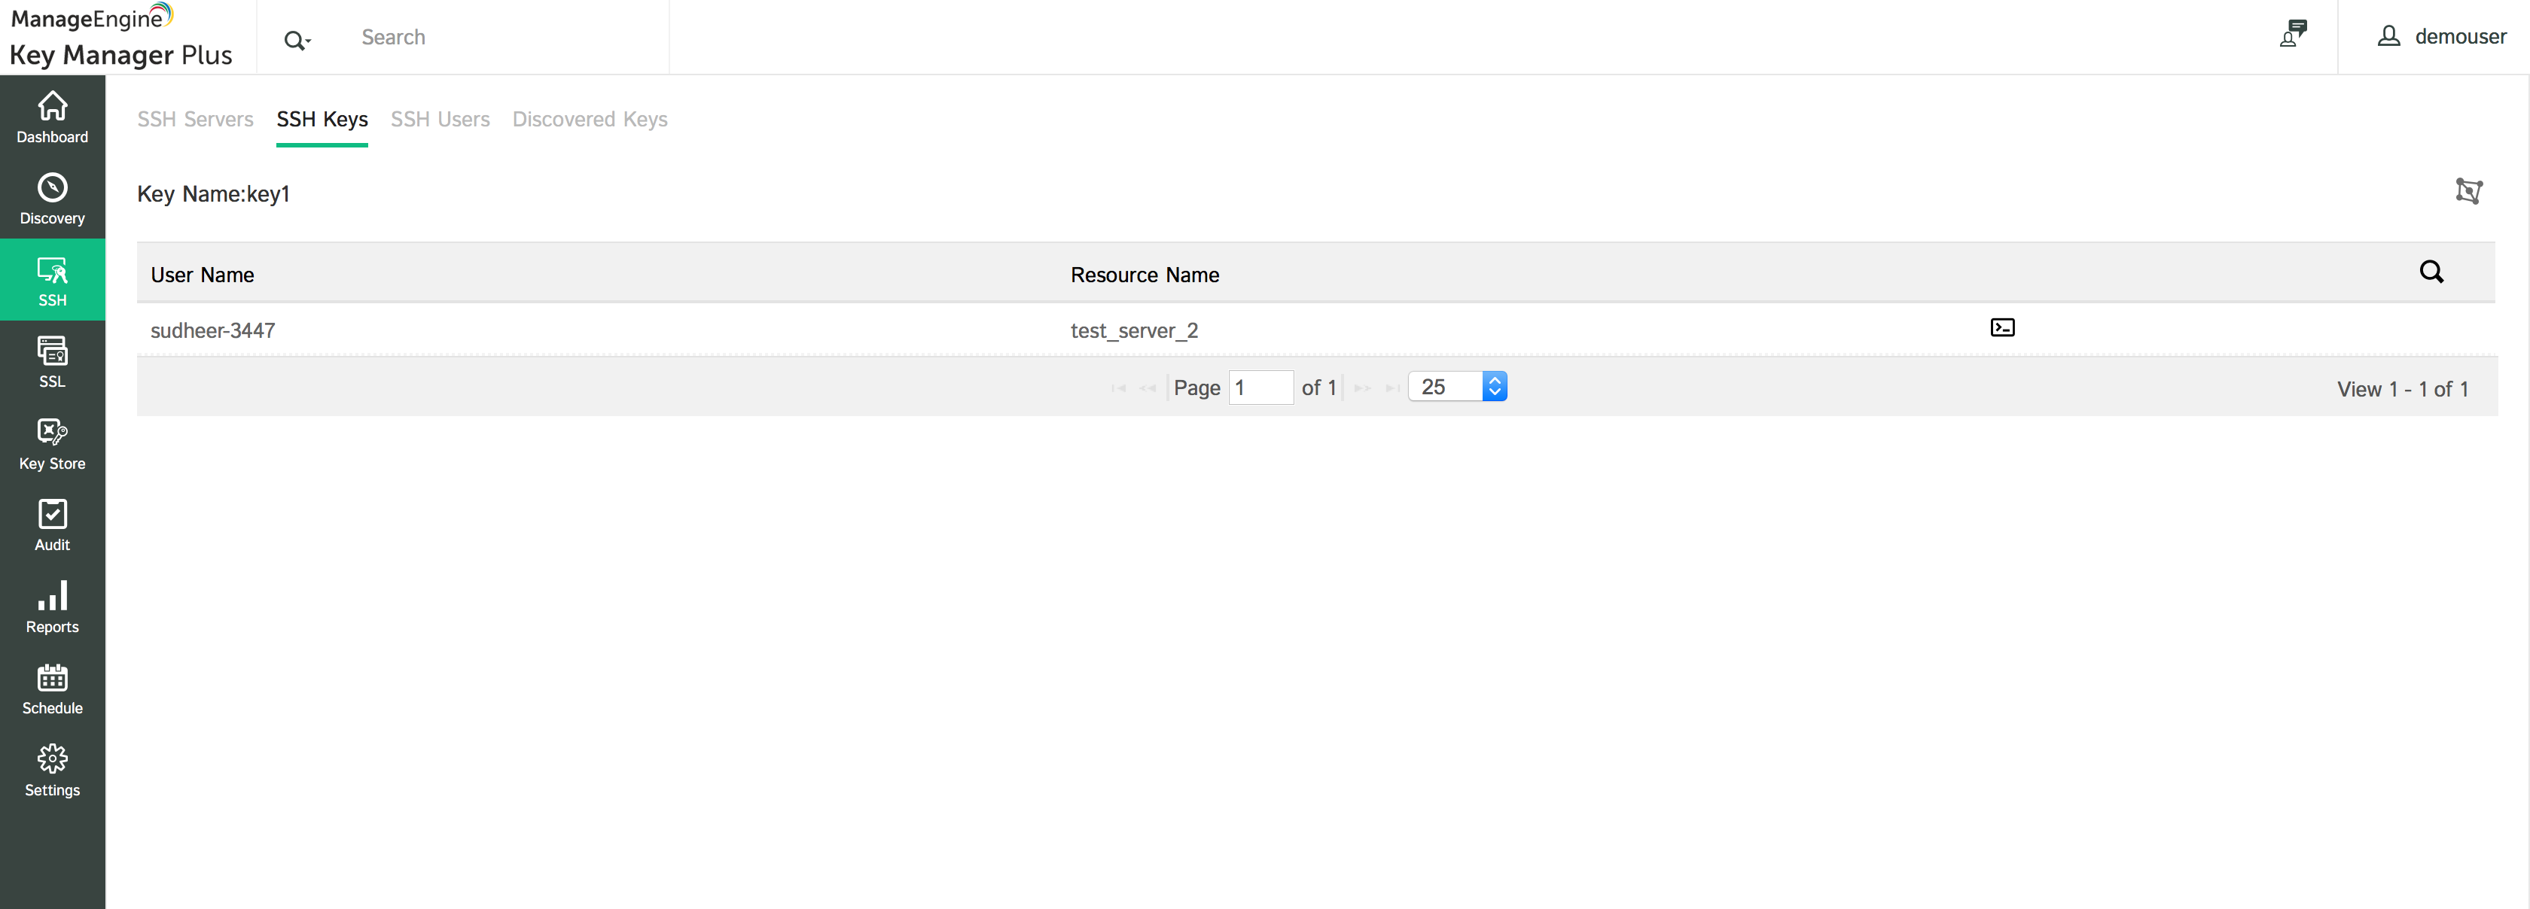Open the Dashboard from the sidebar
Screen dimensions: 2530x909
(52, 117)
